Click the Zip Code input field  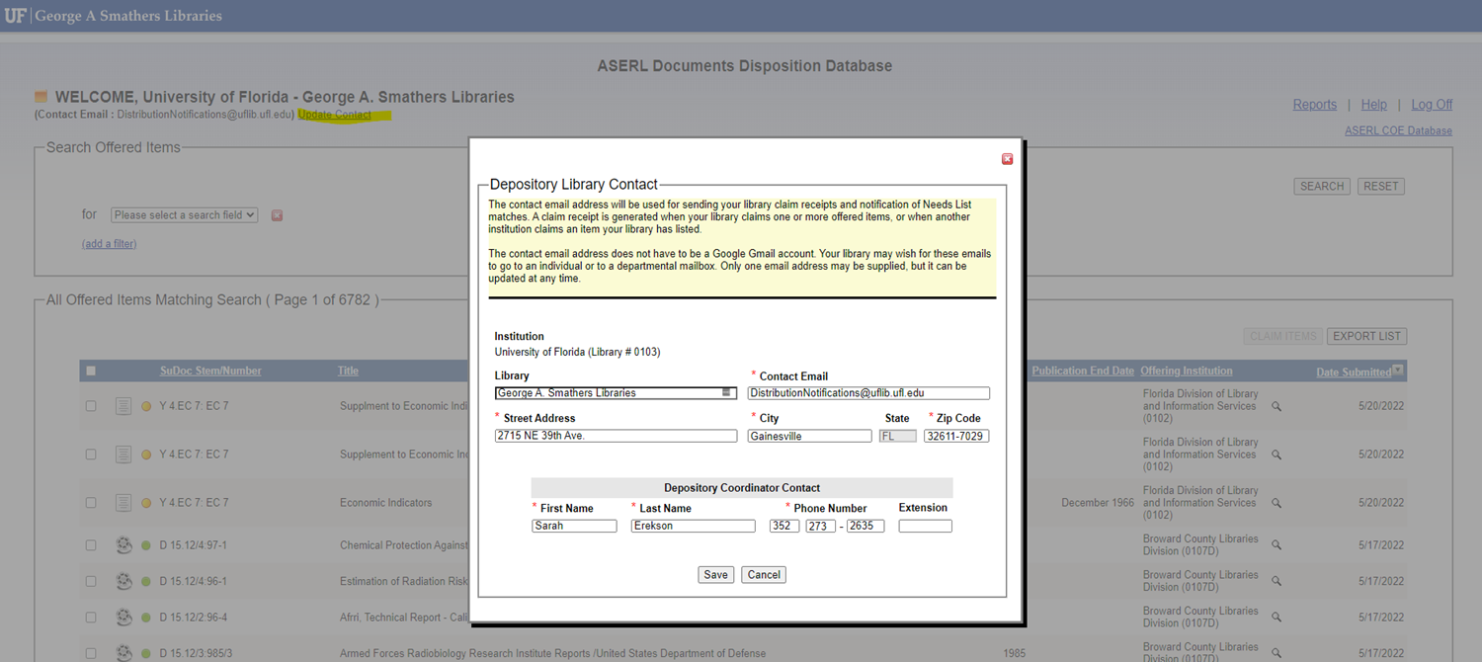(x=956, y=436)
